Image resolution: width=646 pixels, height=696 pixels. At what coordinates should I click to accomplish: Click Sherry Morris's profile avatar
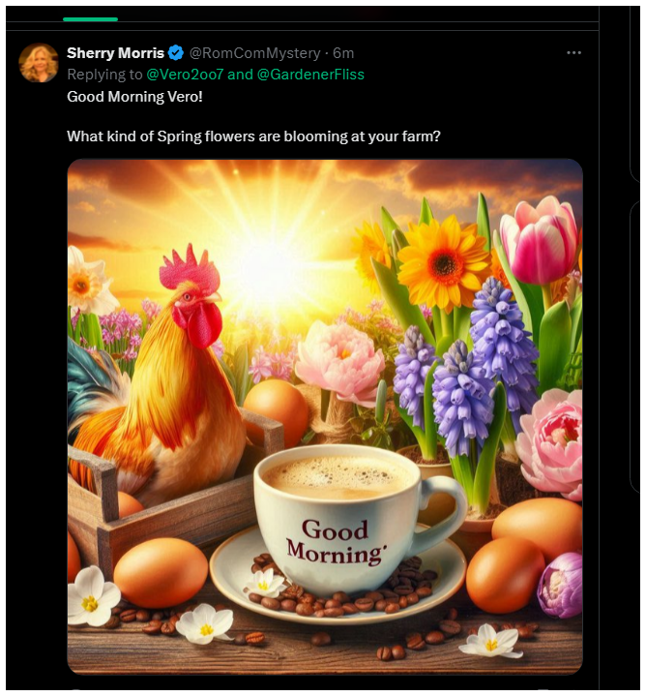(x=39, y=63)
